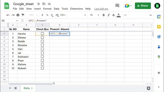164x92 pixels.
Task: Tick the checkbox for Subhasini
Action: pos(42,57)
